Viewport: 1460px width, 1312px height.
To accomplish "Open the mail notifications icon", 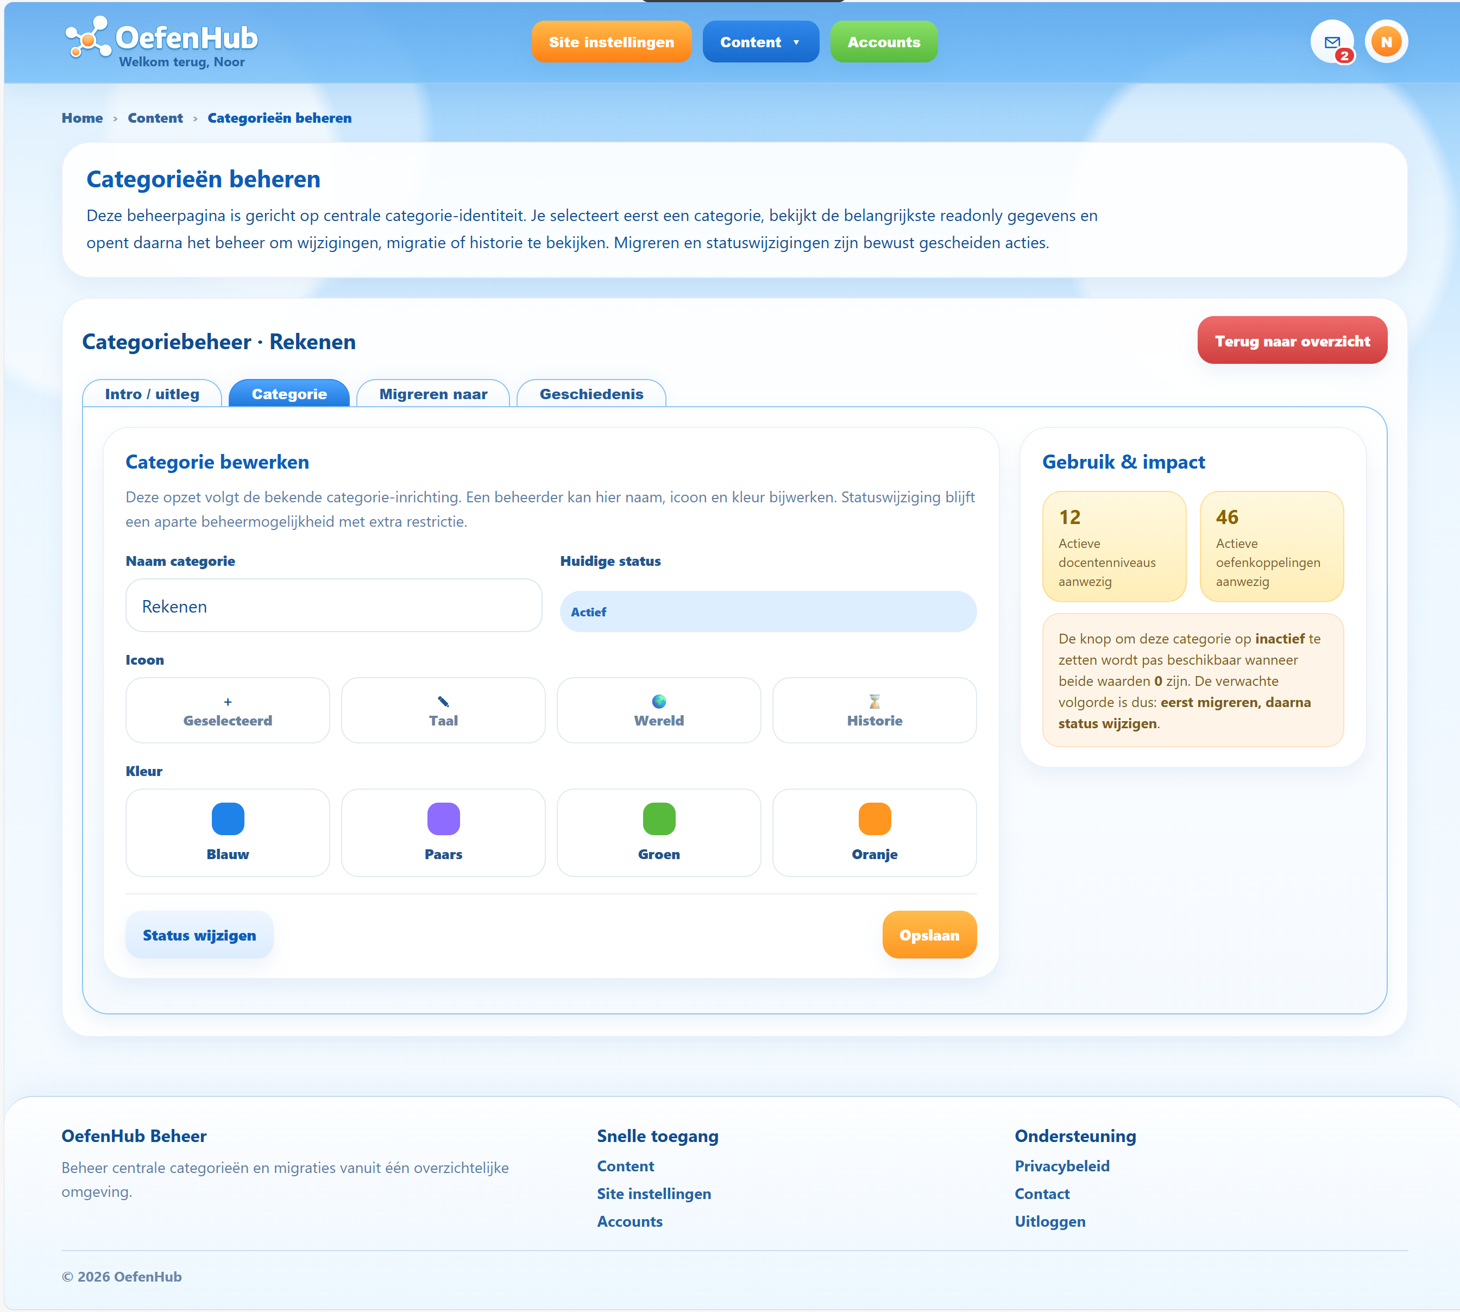I will [1332, 42].
